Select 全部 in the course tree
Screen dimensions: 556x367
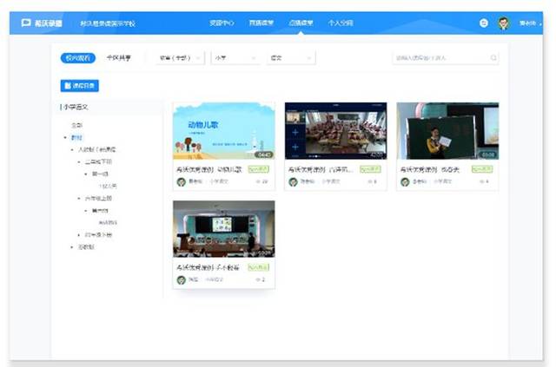77,126
